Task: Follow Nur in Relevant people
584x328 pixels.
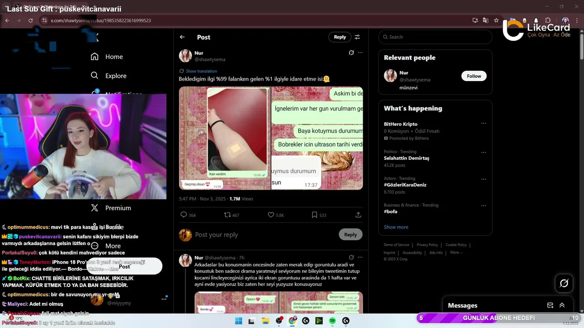Action: [x=474, y=76]
